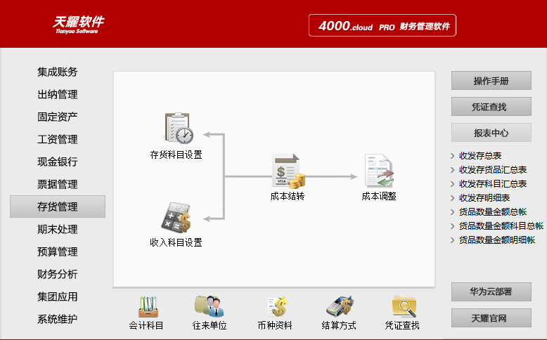The width and height of the screenshot is (547, 340).
Task: Open the 成本结转 icon
Action: coord(288,171)
